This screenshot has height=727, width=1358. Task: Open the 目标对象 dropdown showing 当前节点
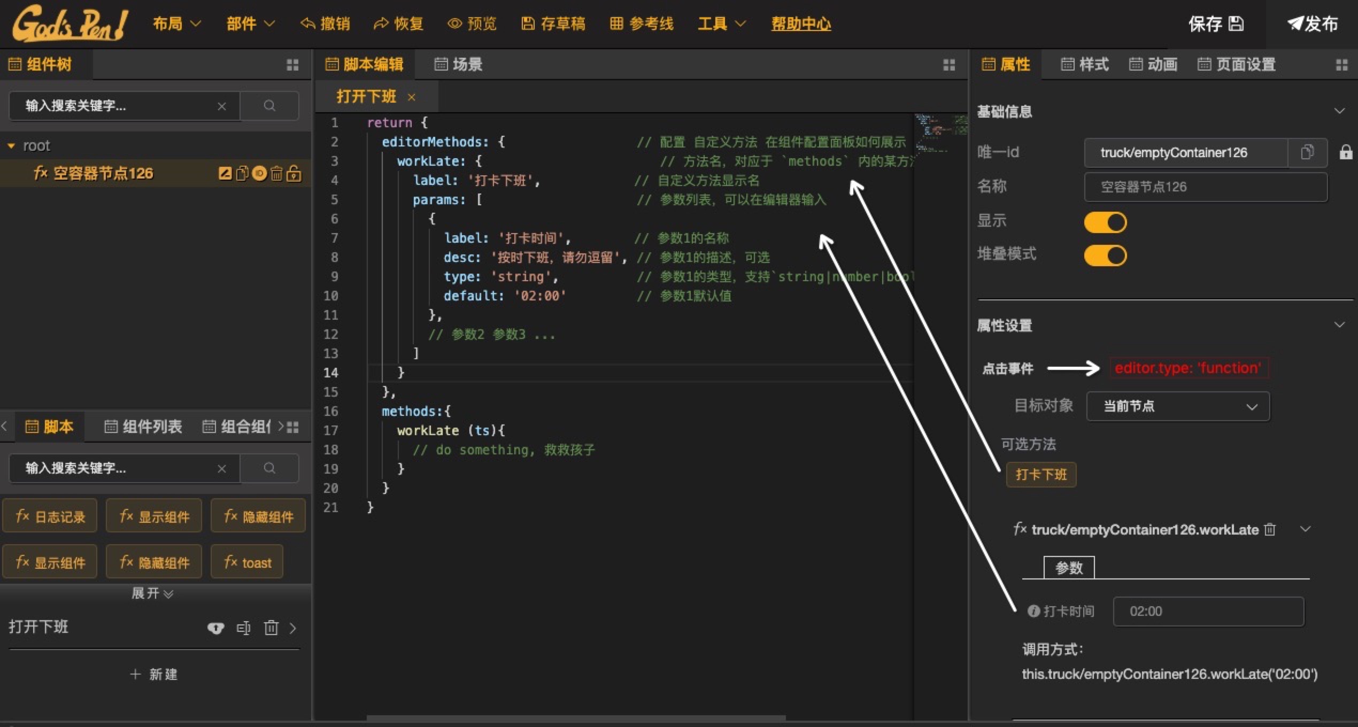(1178, 406)
